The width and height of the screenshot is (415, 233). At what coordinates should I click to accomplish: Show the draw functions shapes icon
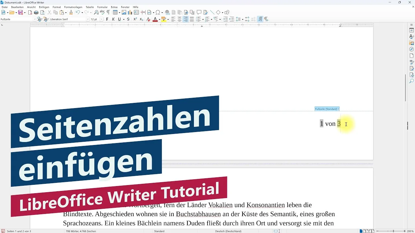227,13
